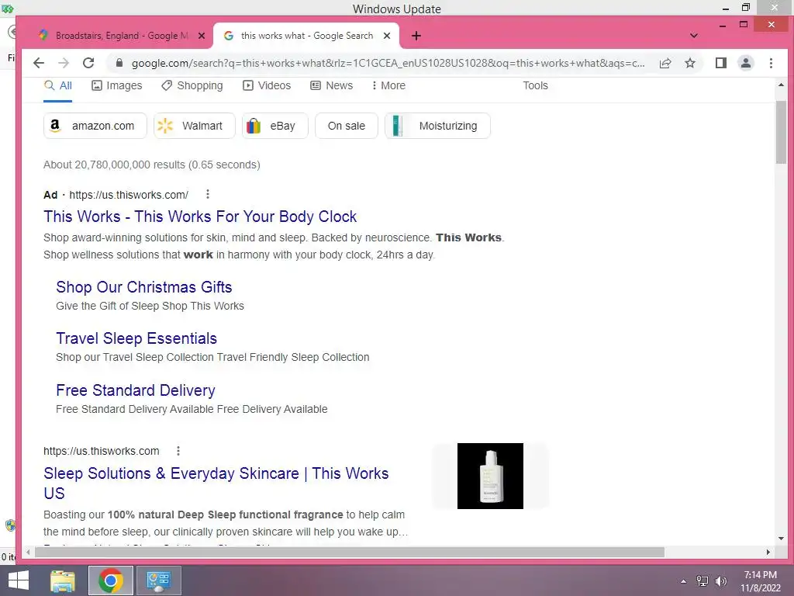Switch to News results

tap(332, 85)
